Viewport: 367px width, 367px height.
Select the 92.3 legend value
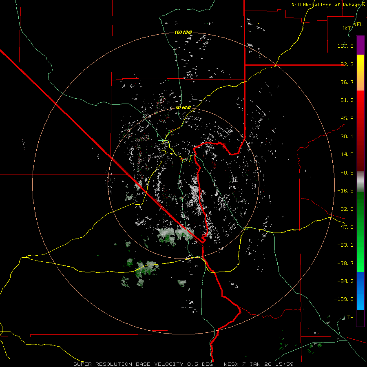347,64
